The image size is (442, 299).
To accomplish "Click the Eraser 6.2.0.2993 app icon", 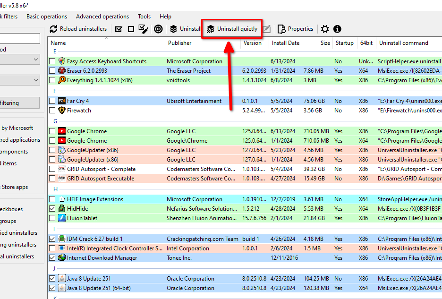I will pos(62,70).
